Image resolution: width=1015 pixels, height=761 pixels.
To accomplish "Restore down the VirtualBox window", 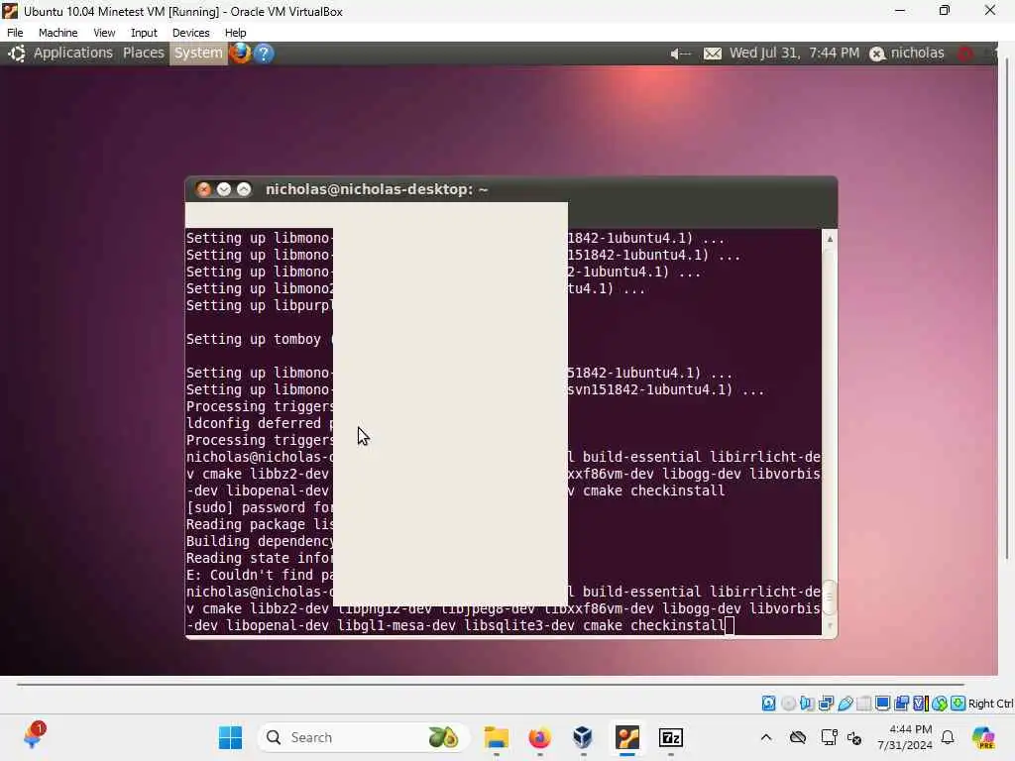I will [945, 10].
